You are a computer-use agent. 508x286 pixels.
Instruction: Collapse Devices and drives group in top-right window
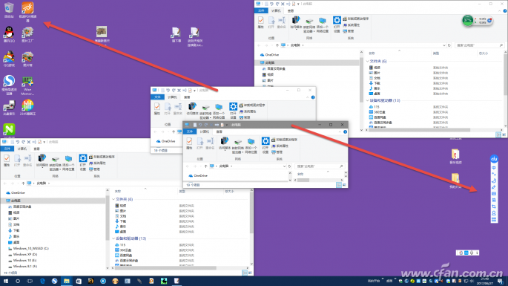367,100
